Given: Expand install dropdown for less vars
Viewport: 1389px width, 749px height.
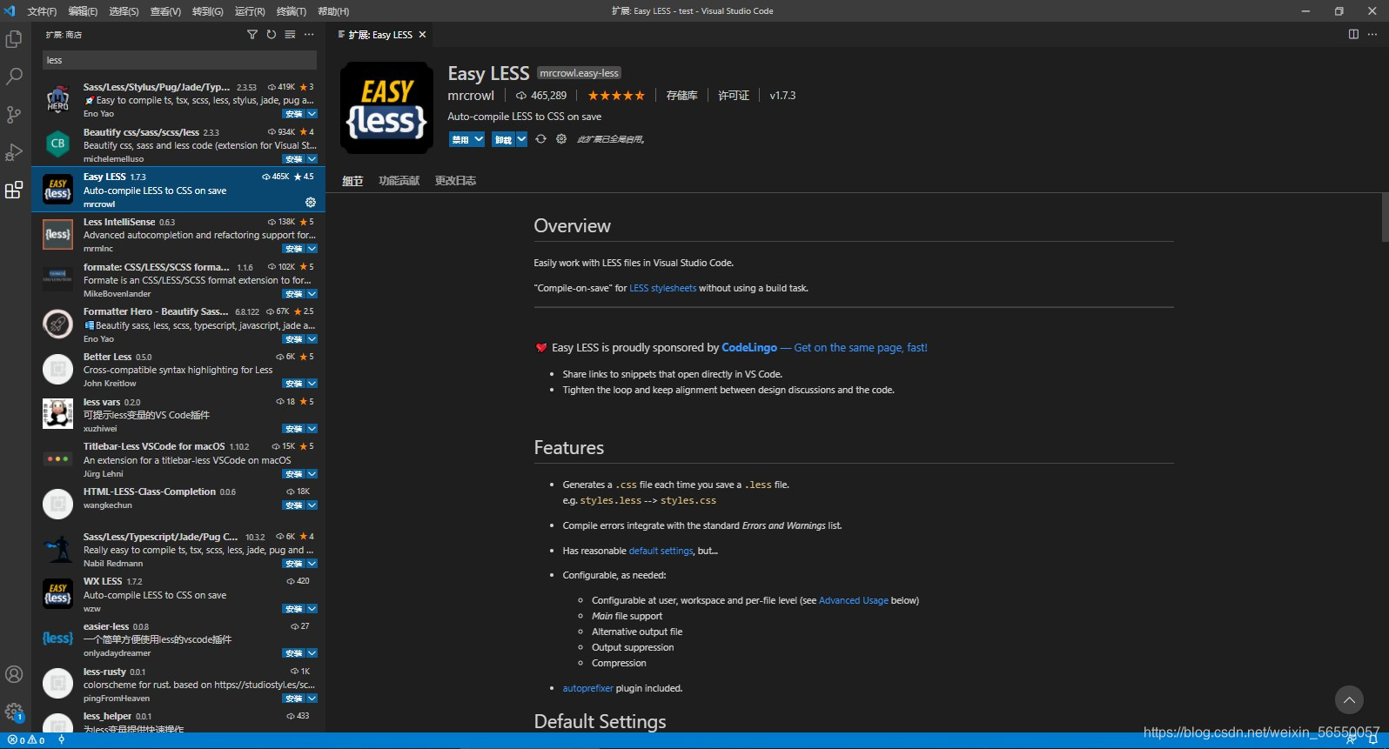Looking at the screenshot, I should [x=312, y=429].
